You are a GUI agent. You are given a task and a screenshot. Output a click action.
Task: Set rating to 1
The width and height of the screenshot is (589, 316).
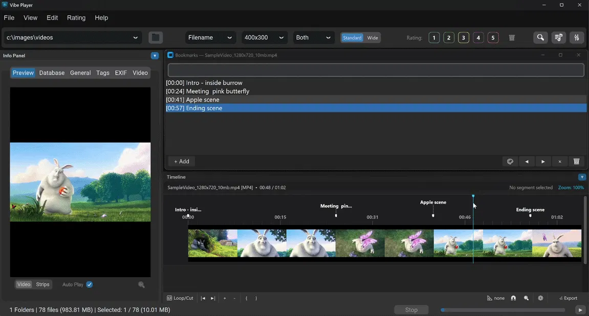click(x=434, y=37)
